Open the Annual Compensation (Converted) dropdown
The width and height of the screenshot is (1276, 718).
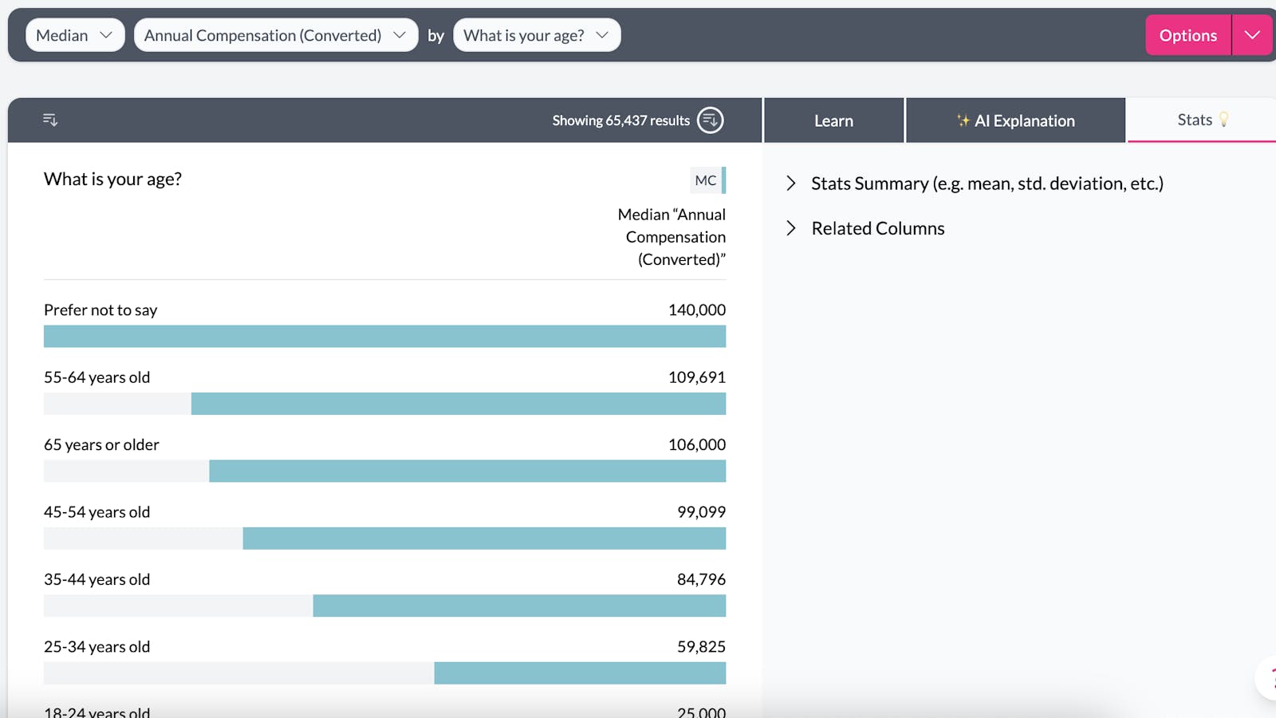[x=275, y=35]
